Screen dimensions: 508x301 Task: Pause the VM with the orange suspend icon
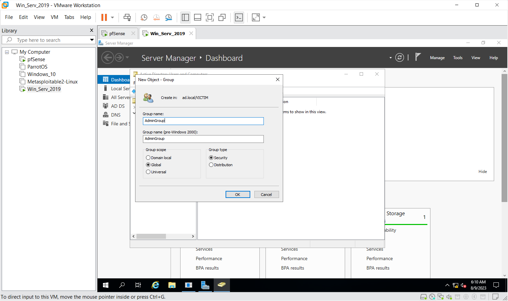point(104,18)
